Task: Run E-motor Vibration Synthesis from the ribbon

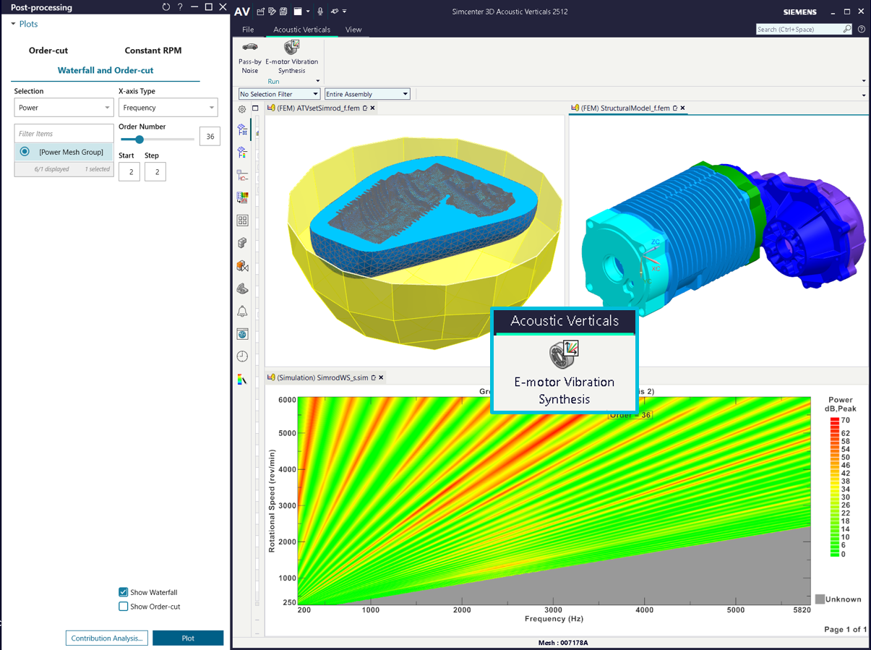Action: click(x=291, y=56)
